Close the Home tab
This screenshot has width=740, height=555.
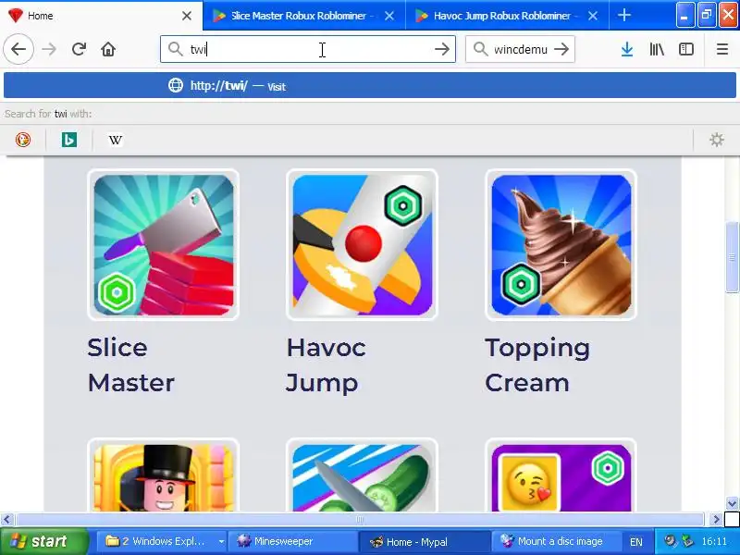pos(187,16)
